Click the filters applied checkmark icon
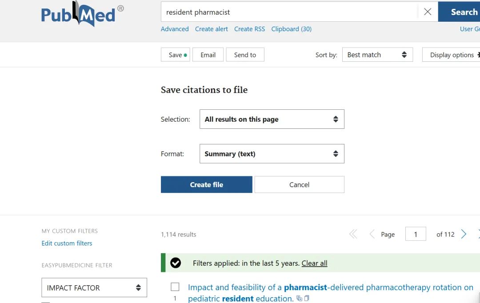The width and height of the screenshot is (480, 303). click(176, 263)
